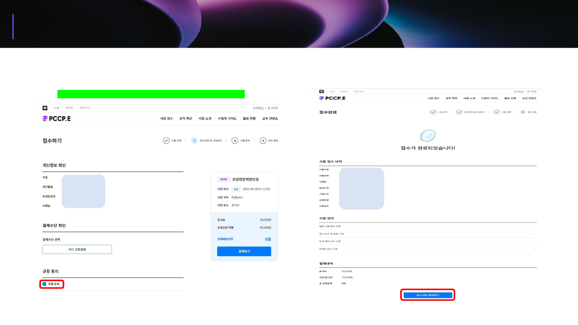
Task: Click the step 3 circle icon on the 접수하기 page
Action: pyautogui.click(x=235, y=140)
